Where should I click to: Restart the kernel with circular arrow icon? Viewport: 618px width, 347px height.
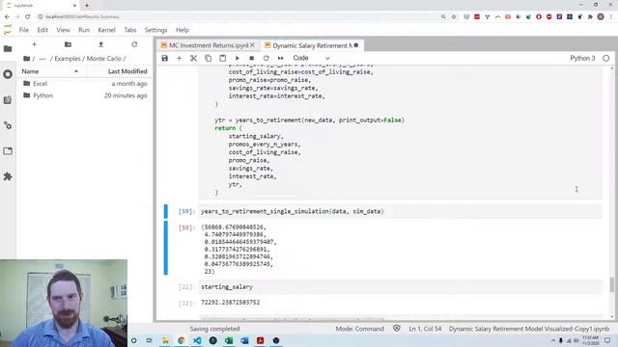point(267,58)
